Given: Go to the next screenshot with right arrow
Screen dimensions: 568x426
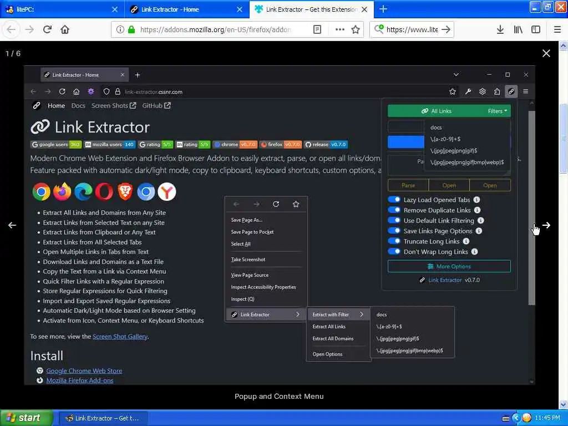Looking at the screenshot, I should tap(546, 225).
